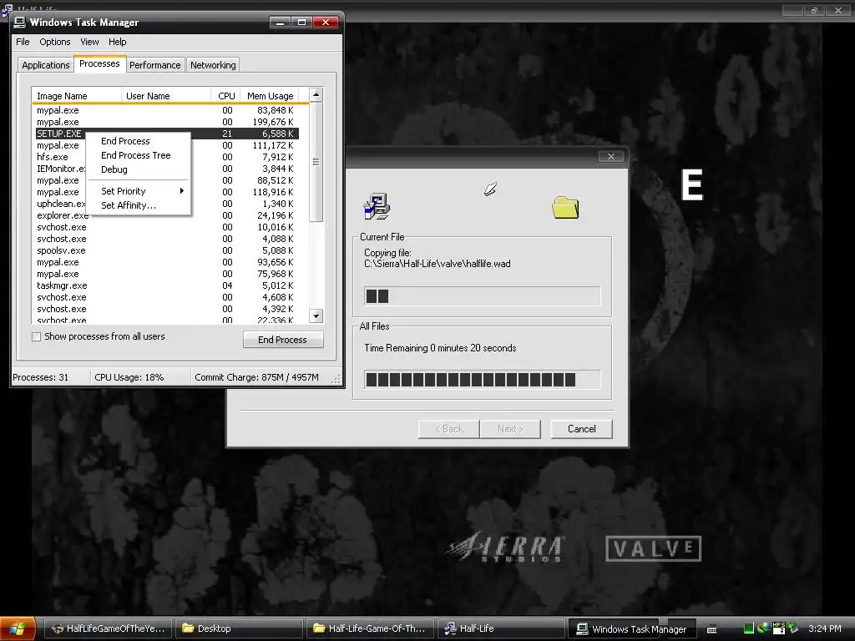855x641 pixels.
Task: Click the Time Remaining text in installer
Action: 440,348
